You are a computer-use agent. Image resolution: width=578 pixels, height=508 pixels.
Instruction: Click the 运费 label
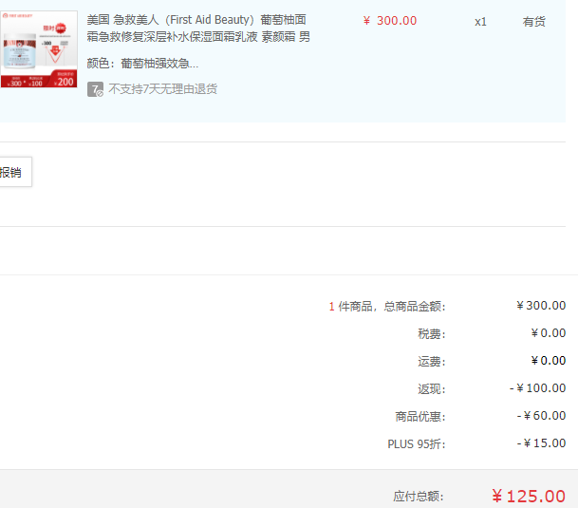[x=432, y=362]
